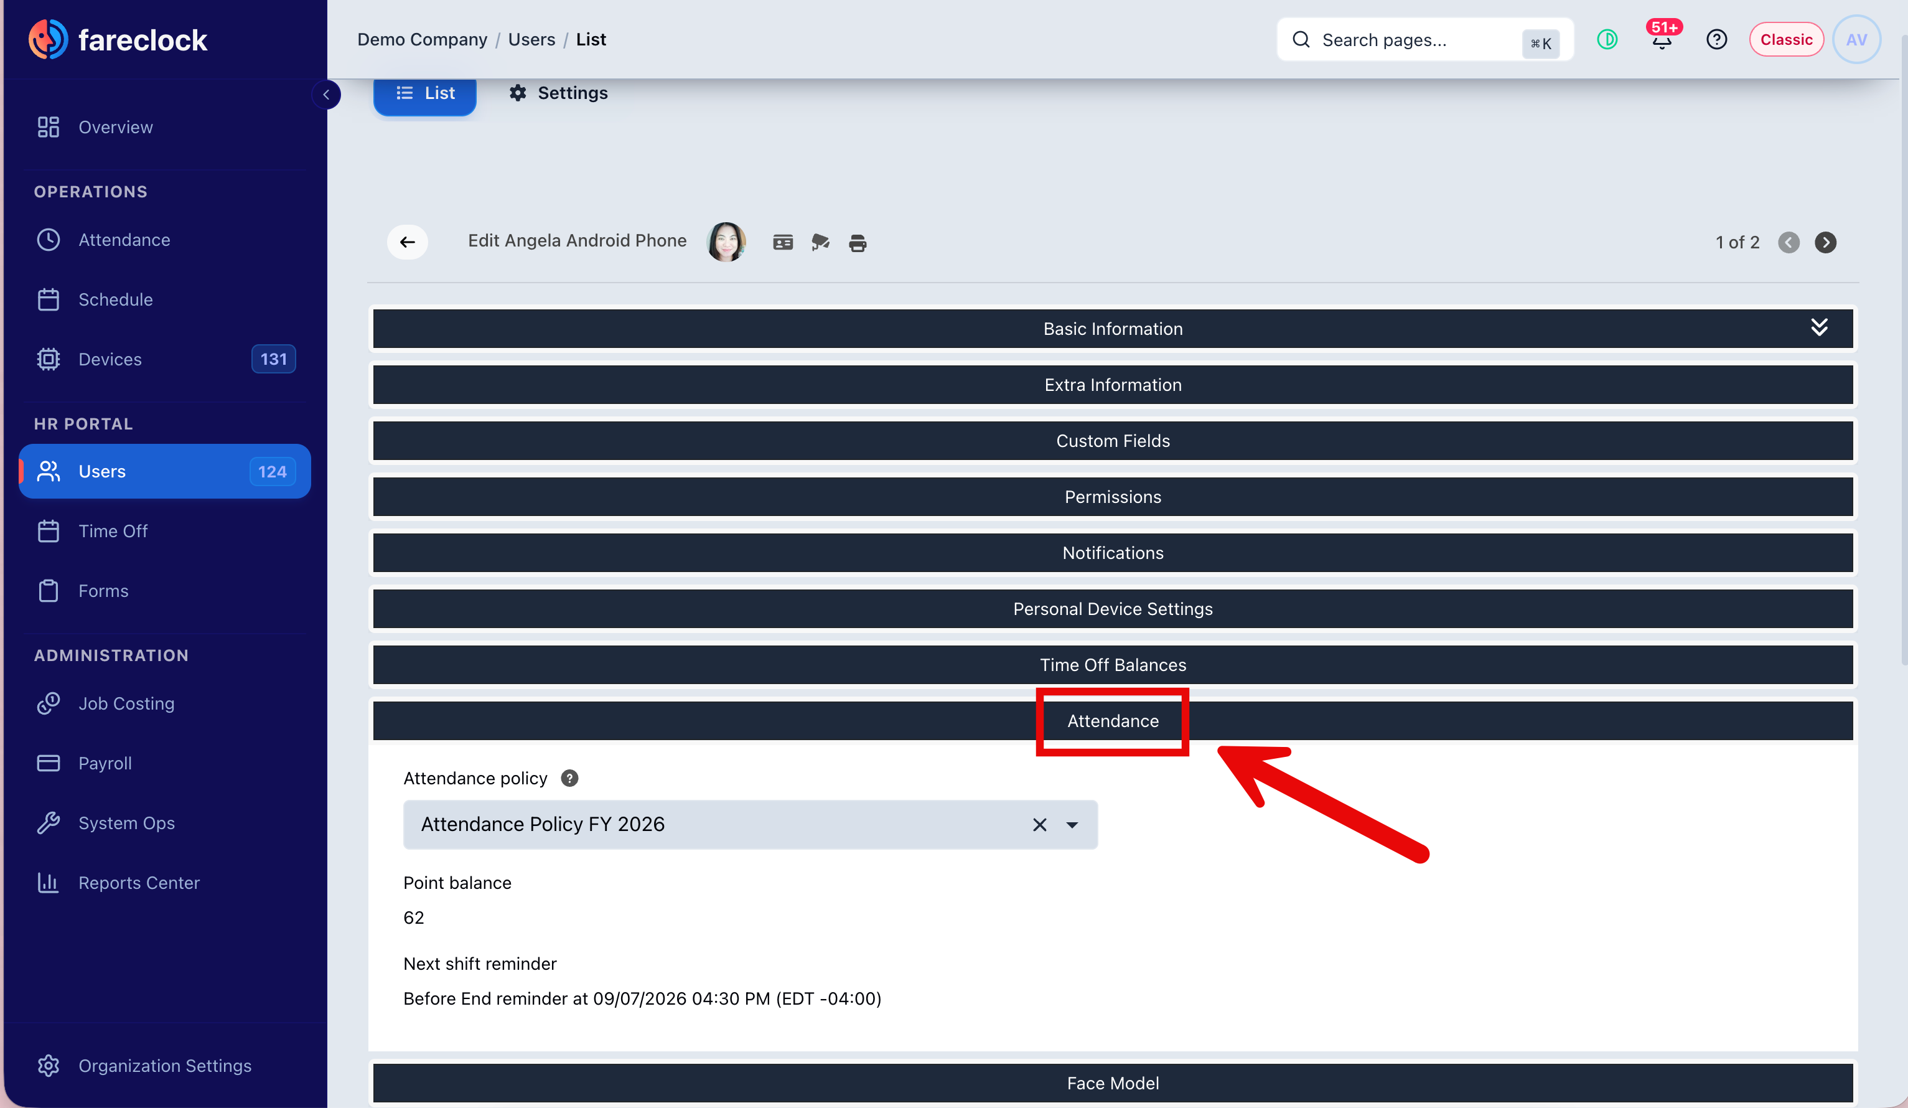Expand all sections with double chevron icon

point(1818,327)
